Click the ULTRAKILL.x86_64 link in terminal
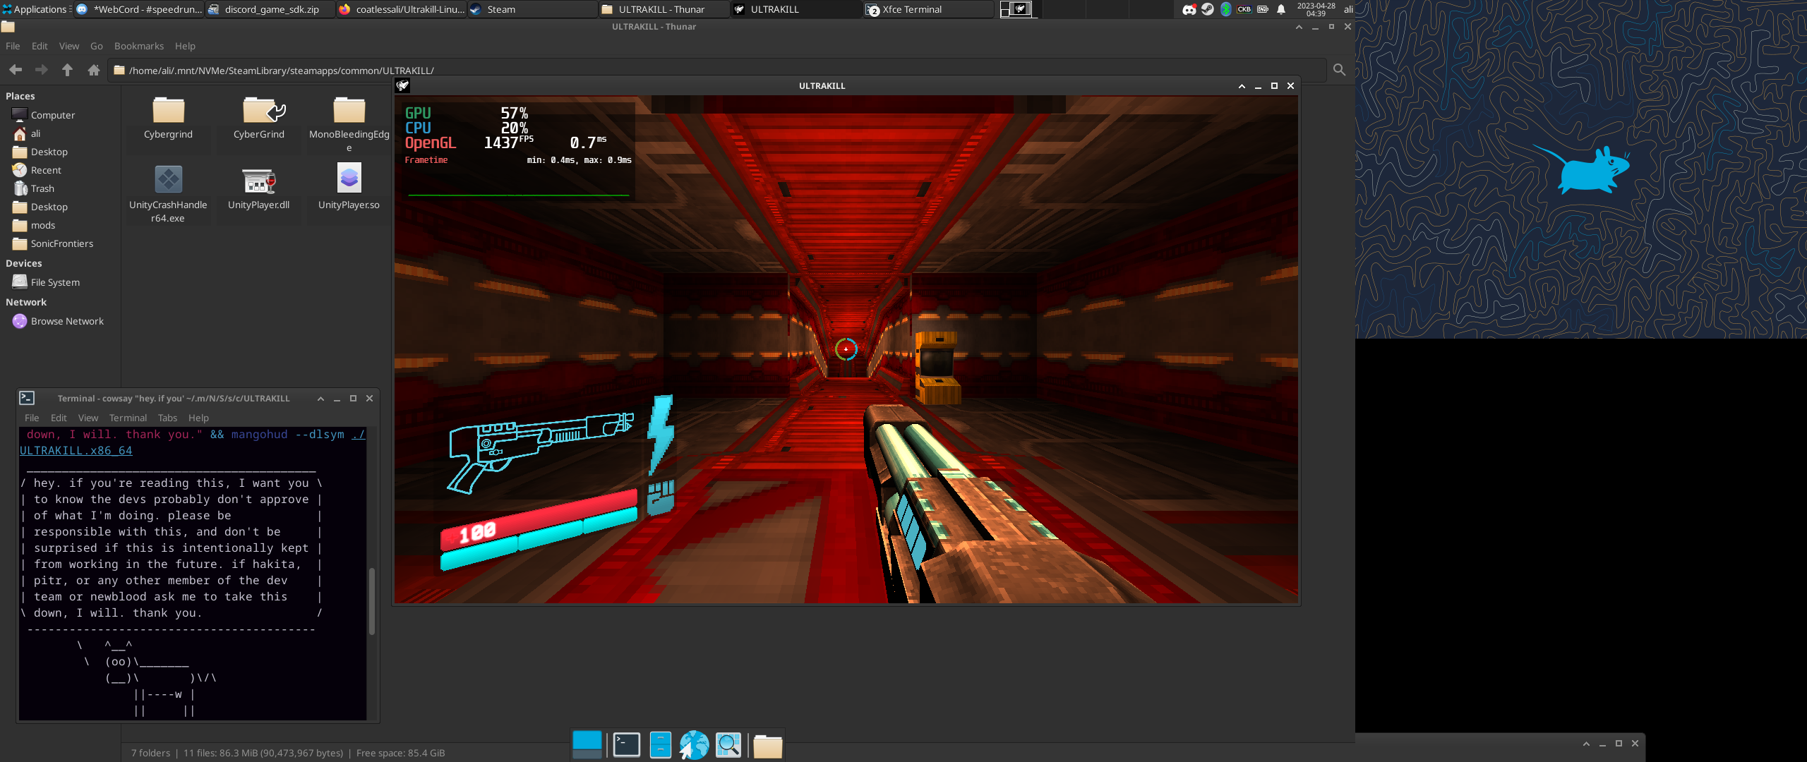This screenshot has height=762, width=1807. (76, 451)
